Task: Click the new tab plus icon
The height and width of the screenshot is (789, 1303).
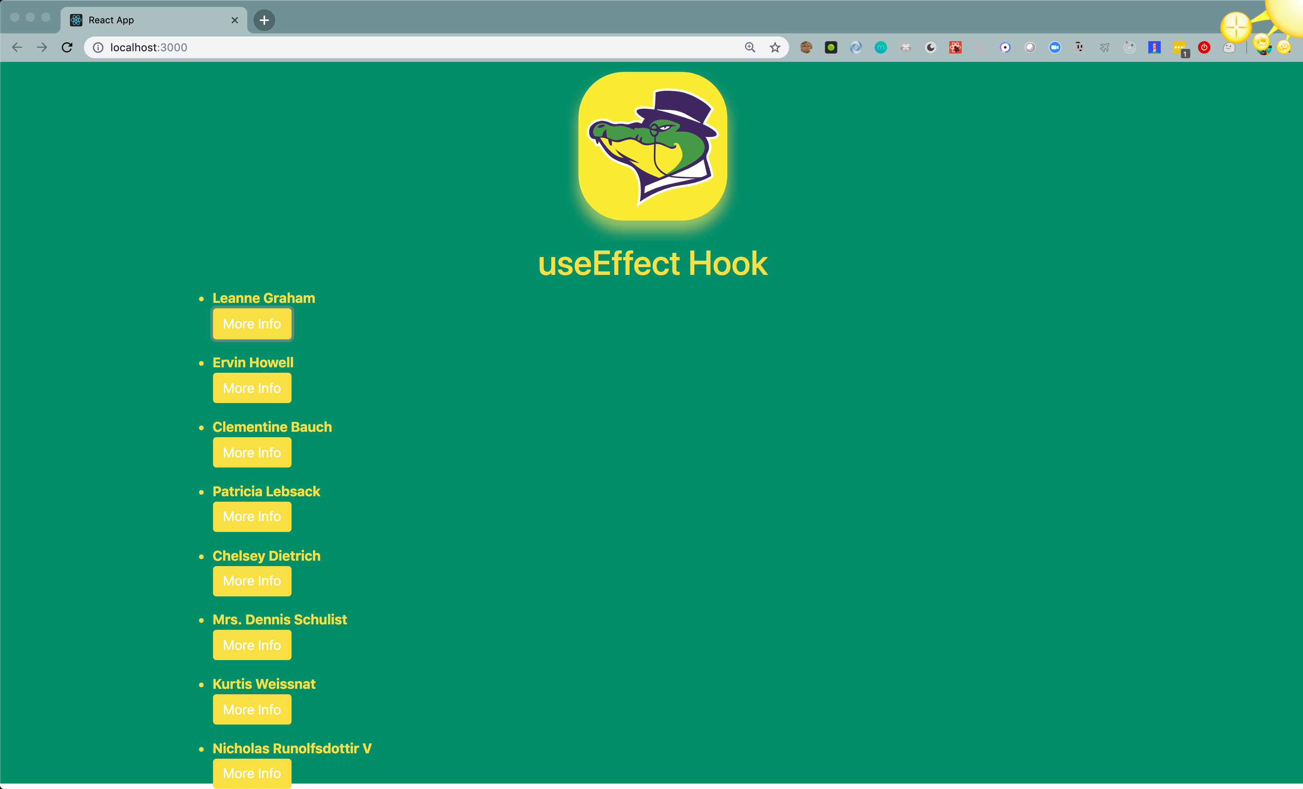Action: (x=265, y=19)
